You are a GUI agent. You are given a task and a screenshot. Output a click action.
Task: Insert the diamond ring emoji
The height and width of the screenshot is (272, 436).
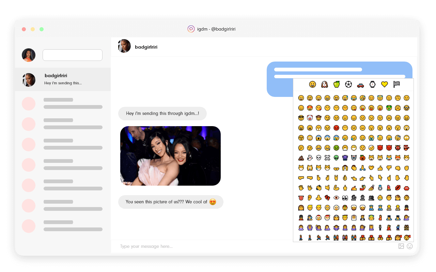pyautogui.click(x=380, y=187)
